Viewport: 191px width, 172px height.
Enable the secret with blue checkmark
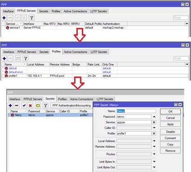pos(24,105)
